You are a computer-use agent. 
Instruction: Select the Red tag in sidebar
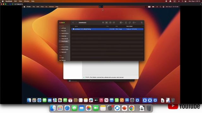[62, 58]
